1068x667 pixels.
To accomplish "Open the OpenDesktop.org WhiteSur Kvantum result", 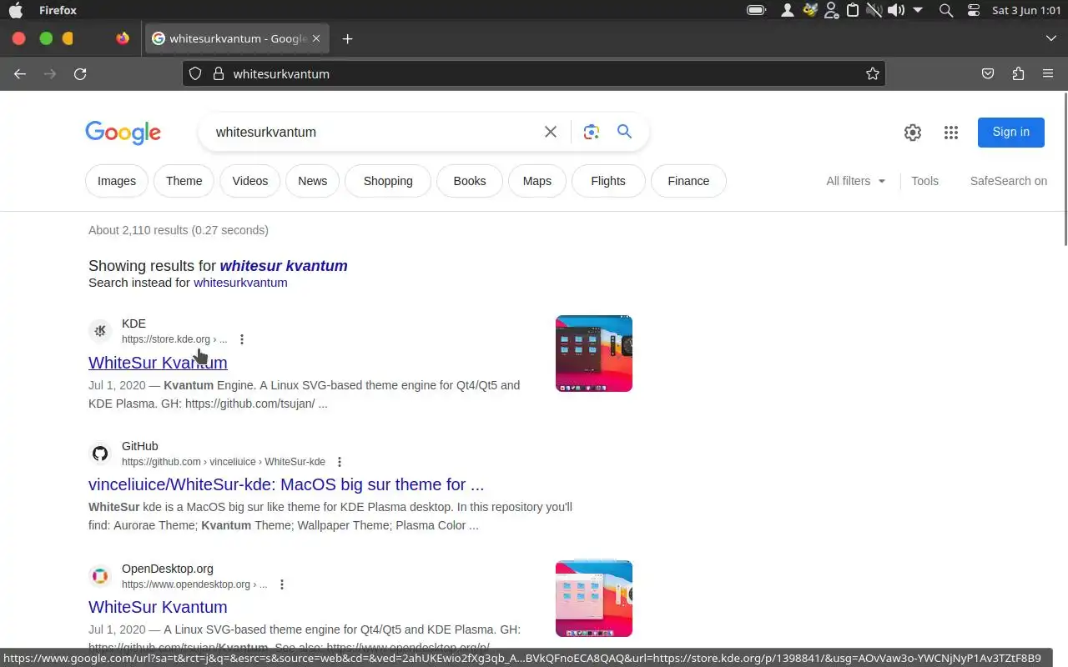I will point(158,607).
